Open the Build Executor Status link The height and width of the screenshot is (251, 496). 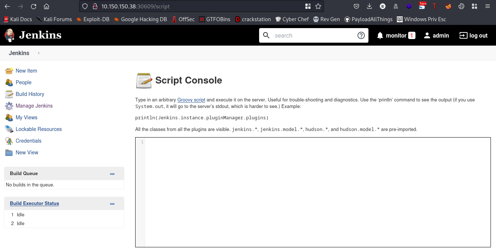34,204
